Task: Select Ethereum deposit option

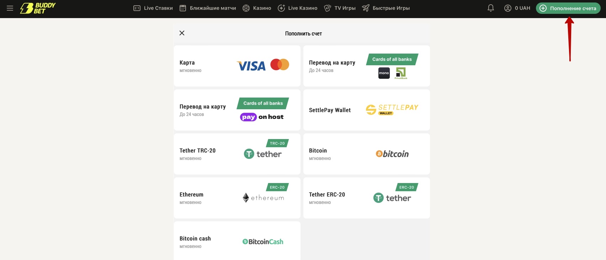Action: pos(237,198)
